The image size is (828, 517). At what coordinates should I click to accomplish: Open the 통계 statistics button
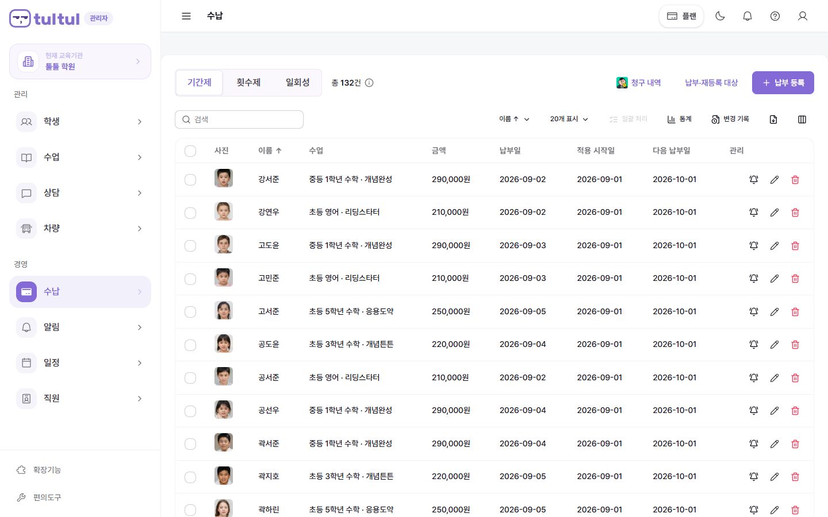(679, 119)
